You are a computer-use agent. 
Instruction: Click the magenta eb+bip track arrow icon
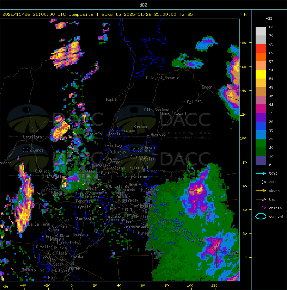click(x=261, y=208)
